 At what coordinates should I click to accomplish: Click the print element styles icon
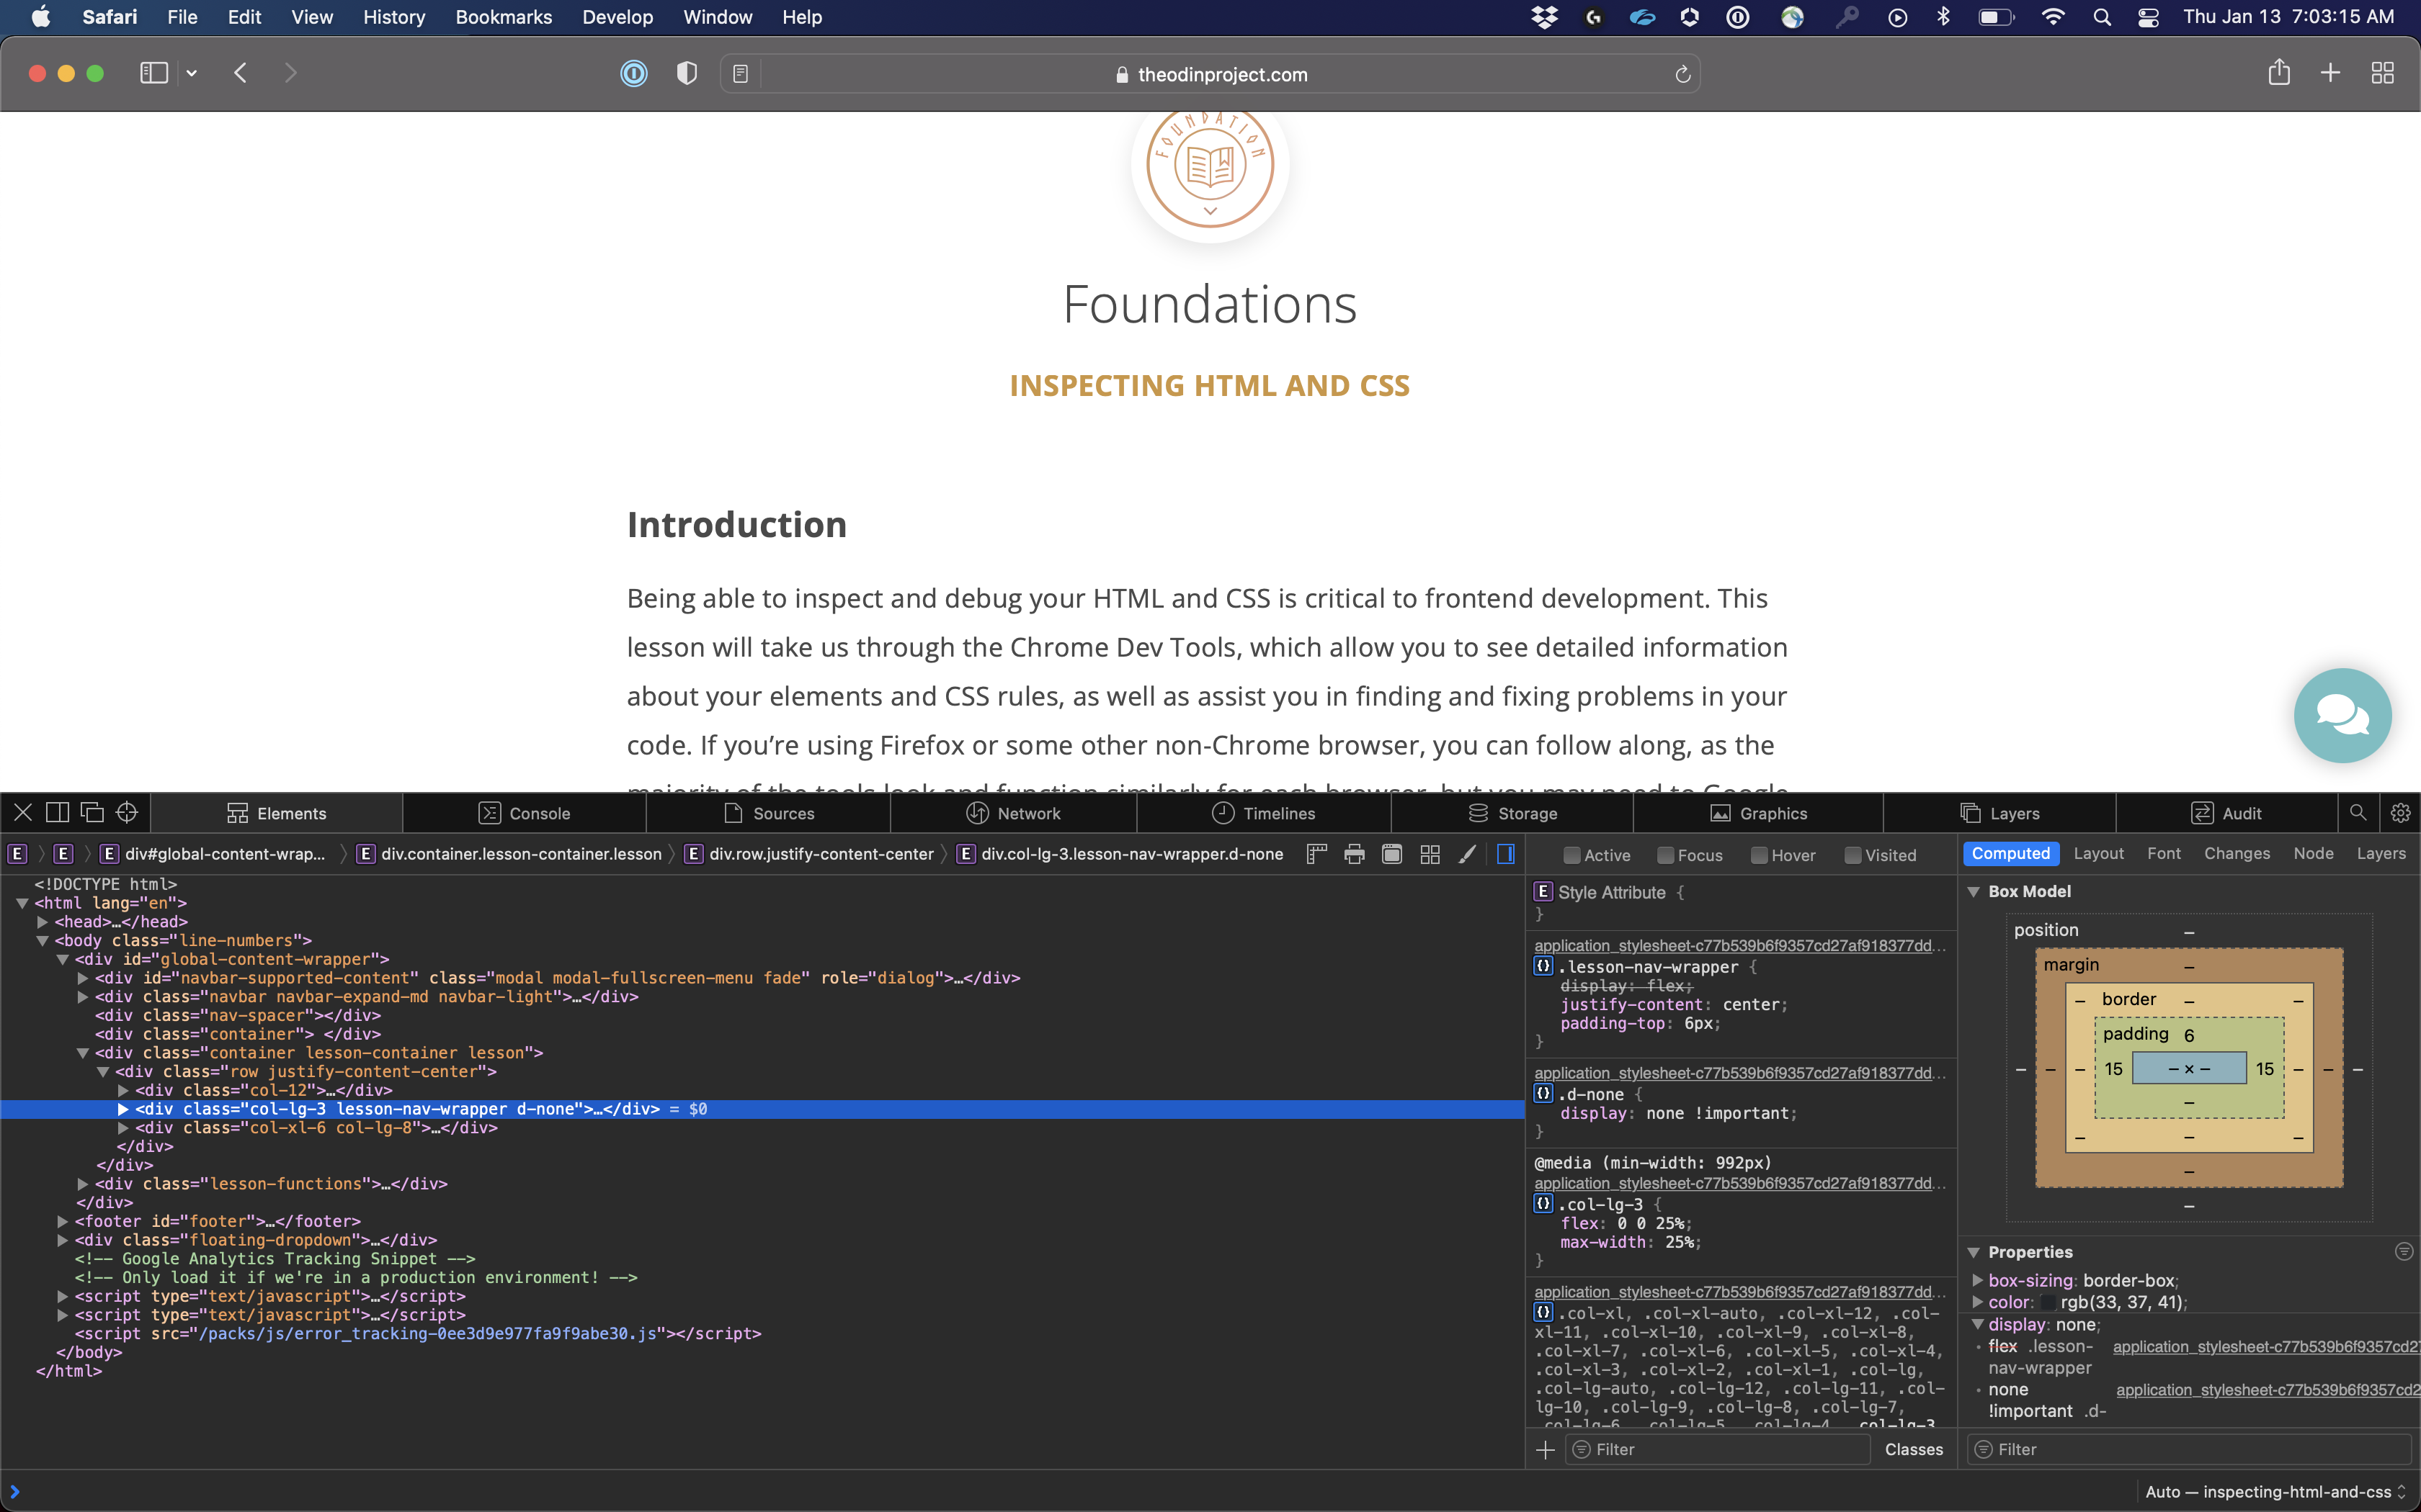coord(1354,855)
